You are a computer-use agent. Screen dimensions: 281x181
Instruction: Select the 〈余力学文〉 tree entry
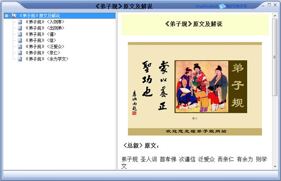click(x=47, y=59)
